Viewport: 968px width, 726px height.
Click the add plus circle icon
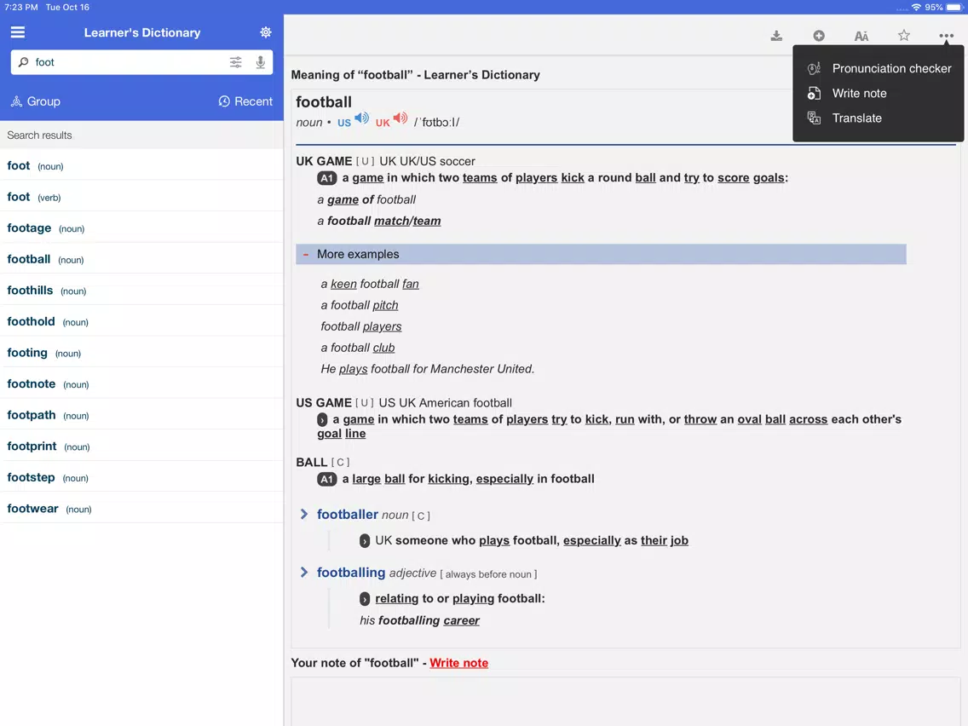(x=819, y=36)
